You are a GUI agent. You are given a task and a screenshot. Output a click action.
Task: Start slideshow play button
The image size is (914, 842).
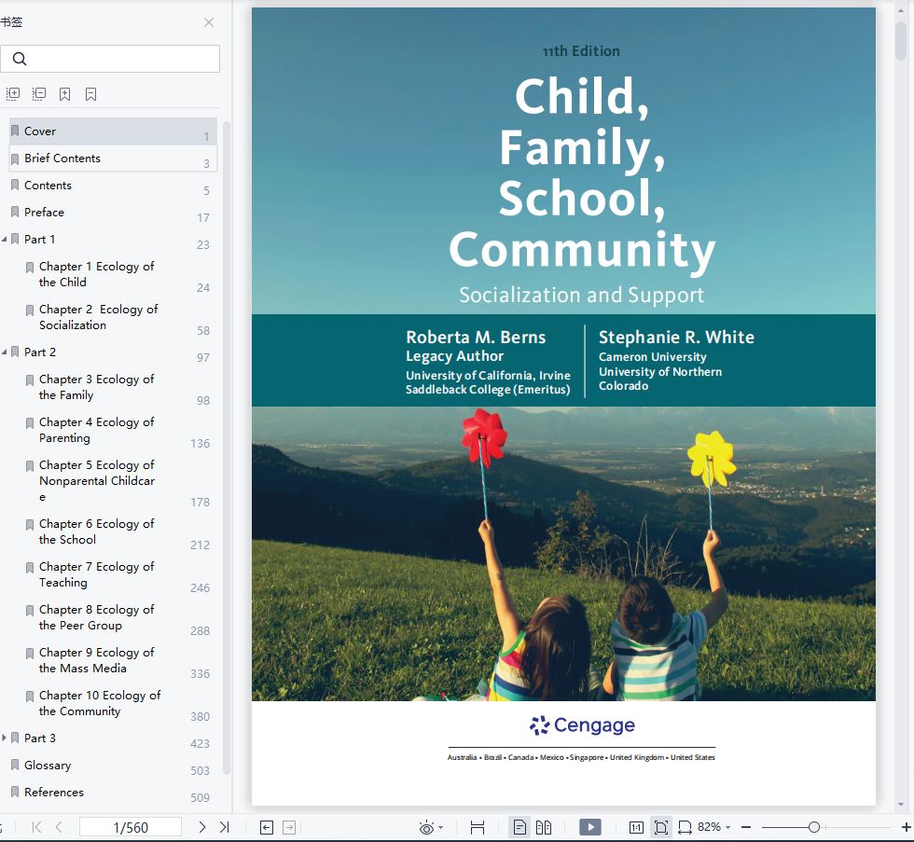click(590, 827)
